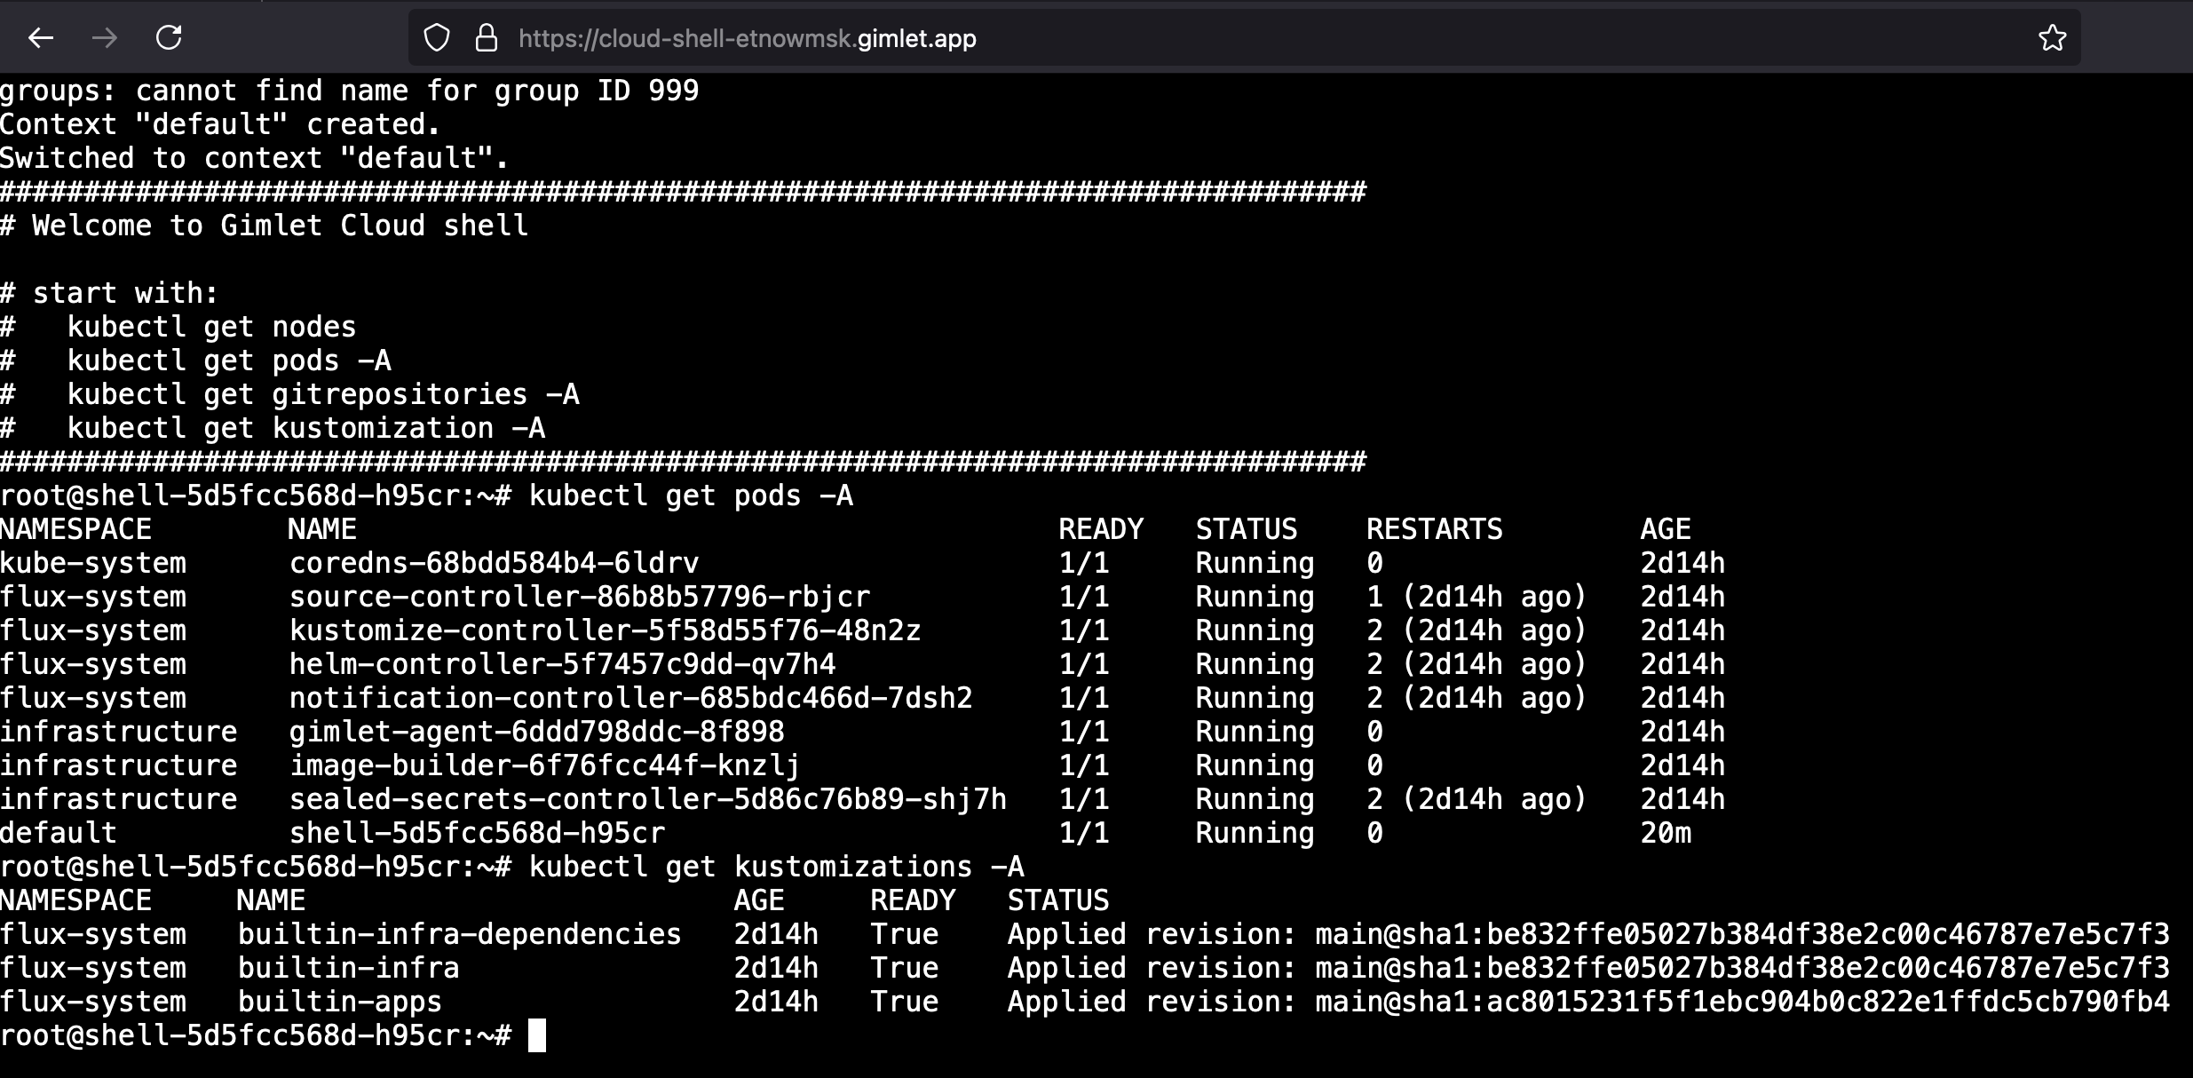Click pod name shell-5d5fcc568d-h95cr in the default namespace row
The width and height of the screenshot is (2193, 1078).
click(x=478, y=833)
